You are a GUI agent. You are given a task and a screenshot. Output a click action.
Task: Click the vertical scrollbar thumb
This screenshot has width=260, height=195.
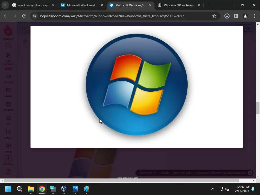click(x=258, y=108)
